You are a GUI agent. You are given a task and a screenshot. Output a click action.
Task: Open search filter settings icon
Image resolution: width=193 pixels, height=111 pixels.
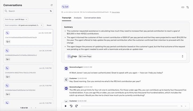(51, 11)
